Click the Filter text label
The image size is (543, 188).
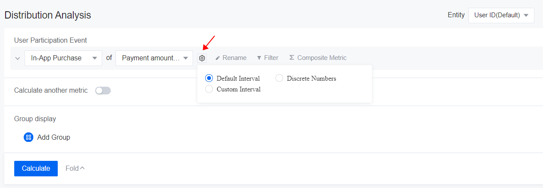pos(271,58)
